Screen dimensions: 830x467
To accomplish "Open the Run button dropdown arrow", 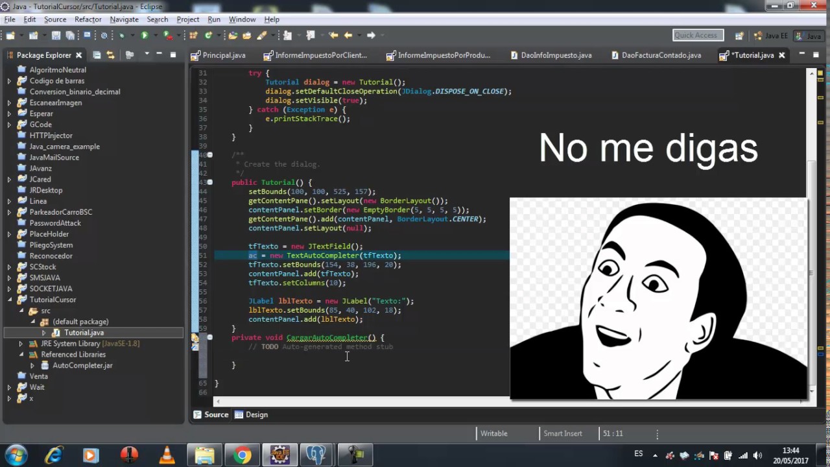I will pyautogui.click(x=156, y=36).
